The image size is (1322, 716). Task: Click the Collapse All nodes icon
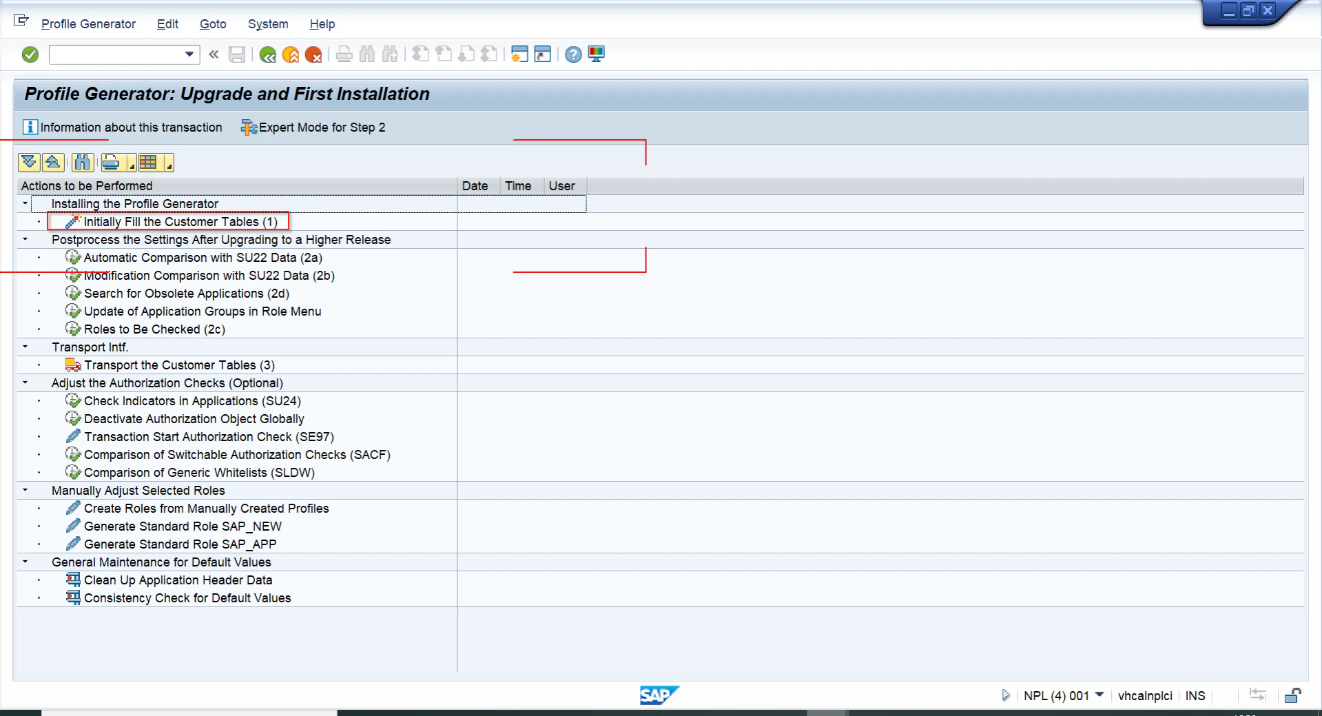point(53,163)
